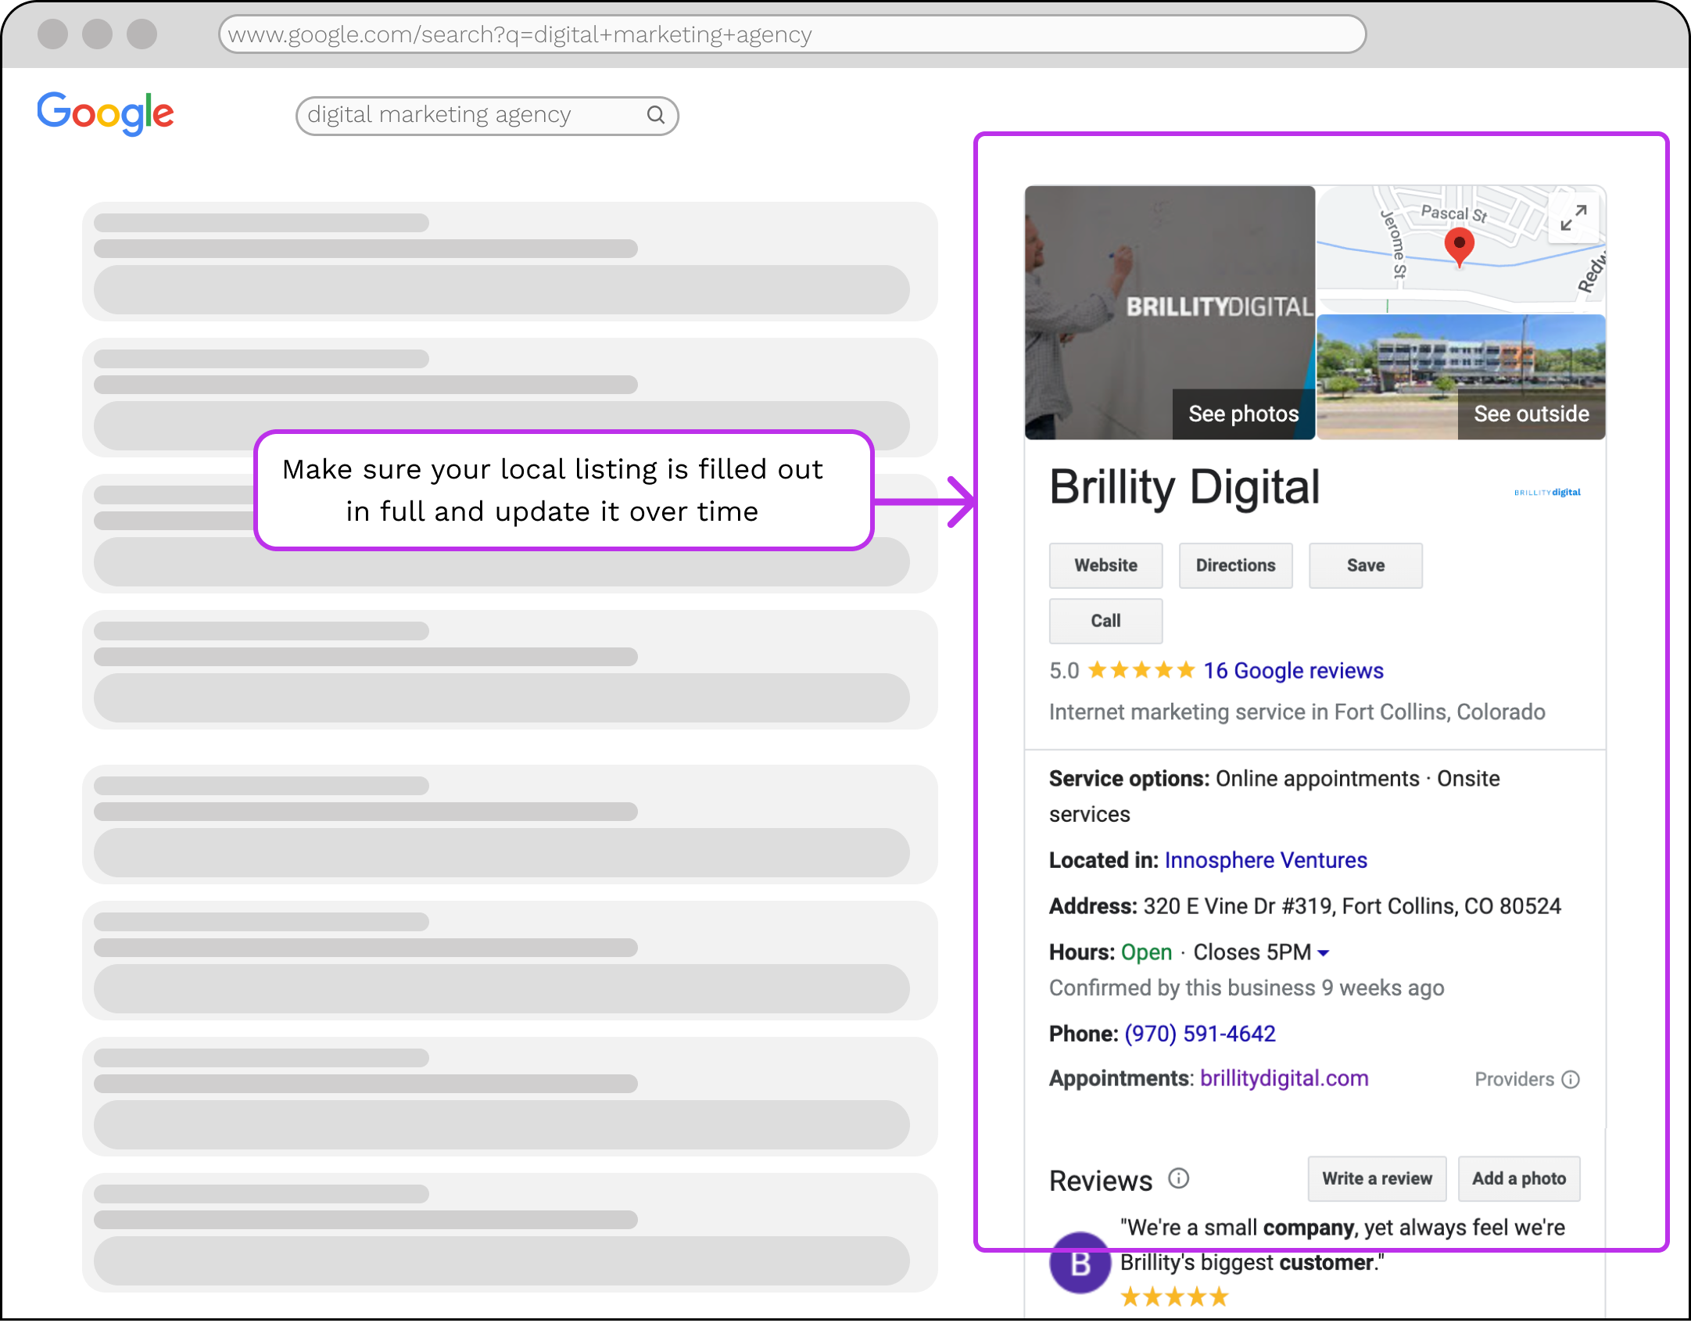Click the Brillity Digital logo beside the heading

(1546, 492)
